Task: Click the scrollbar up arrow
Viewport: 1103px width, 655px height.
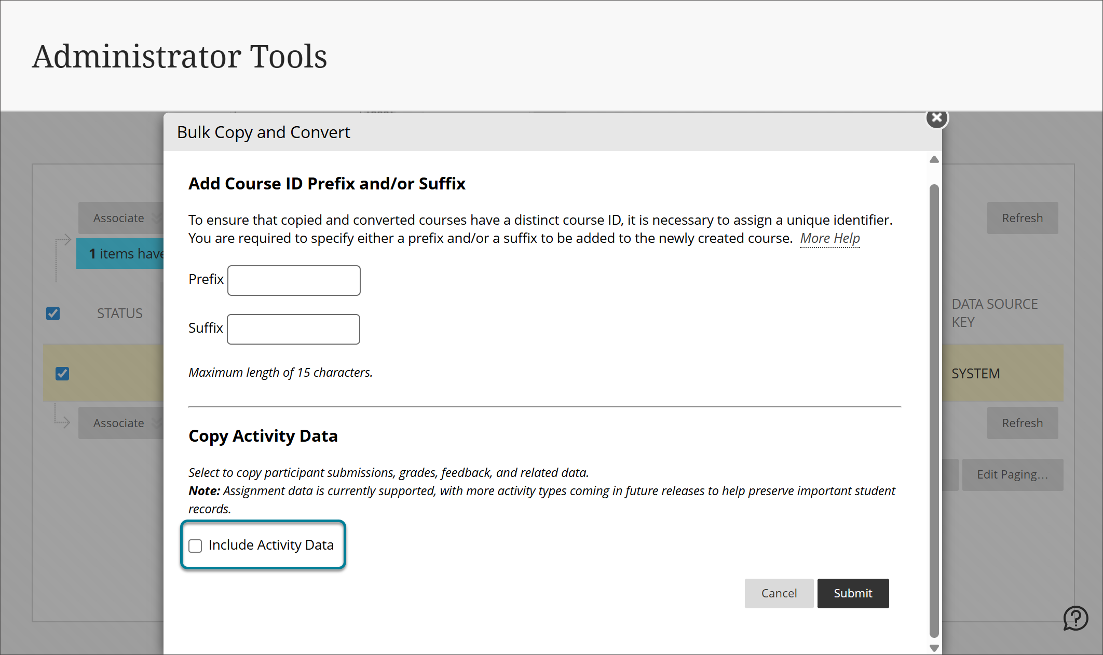Action: 933,159
